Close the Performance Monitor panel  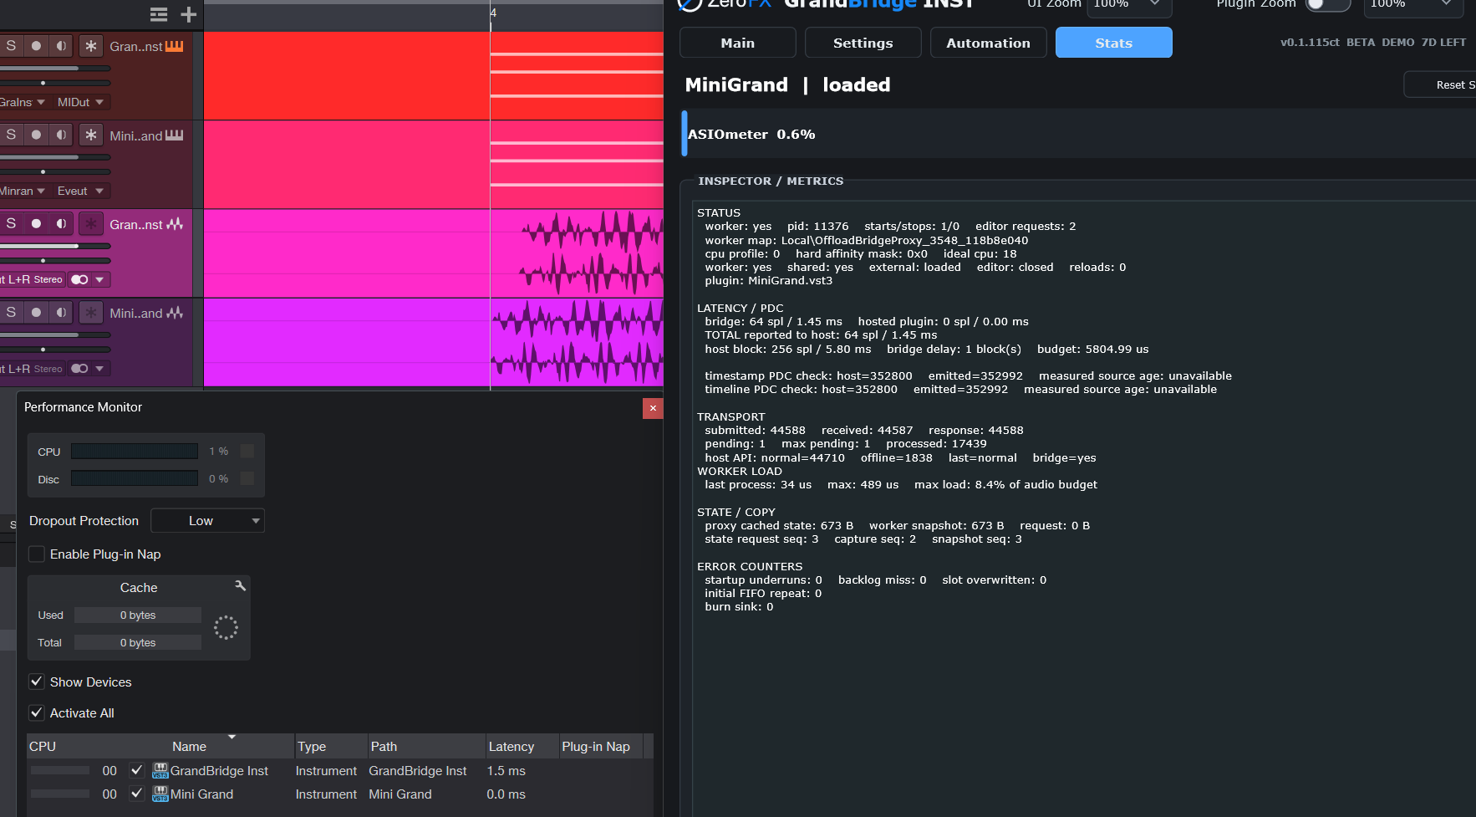coord(653,408)
